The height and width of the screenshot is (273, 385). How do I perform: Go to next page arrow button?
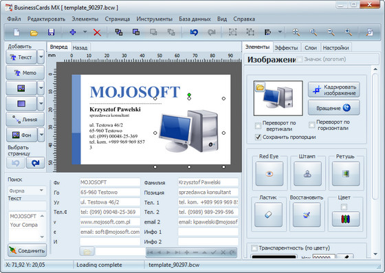point(35,163)
